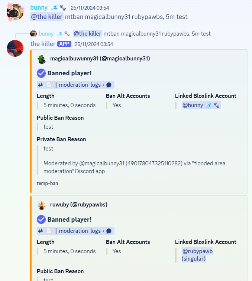The image size is (252, 281).
Task: Click the @bunny Linked Bloxlink mention
Action: [x=201, y=105]
